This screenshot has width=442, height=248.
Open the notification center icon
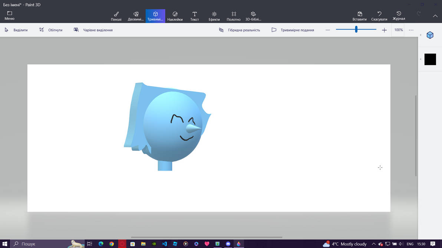pos(433,244)
